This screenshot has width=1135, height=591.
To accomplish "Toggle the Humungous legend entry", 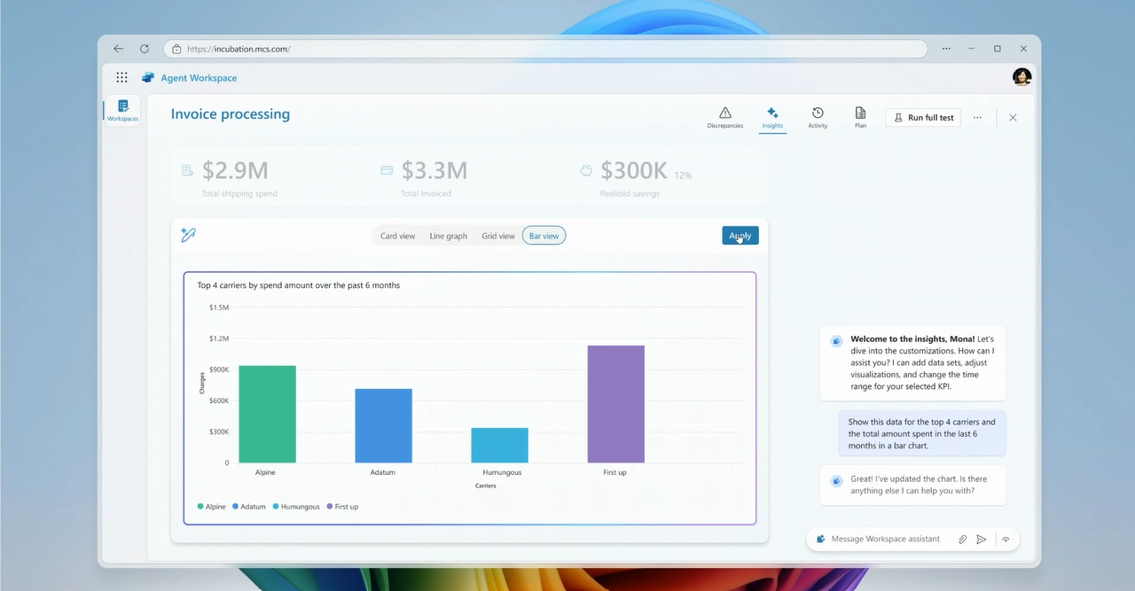I will pyautogui.click(x=296, y=507).
